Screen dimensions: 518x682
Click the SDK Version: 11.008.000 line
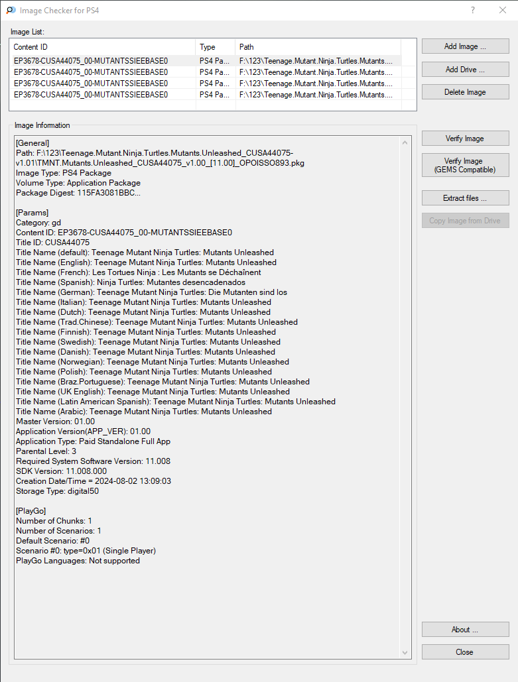click(x=62, y=471)
